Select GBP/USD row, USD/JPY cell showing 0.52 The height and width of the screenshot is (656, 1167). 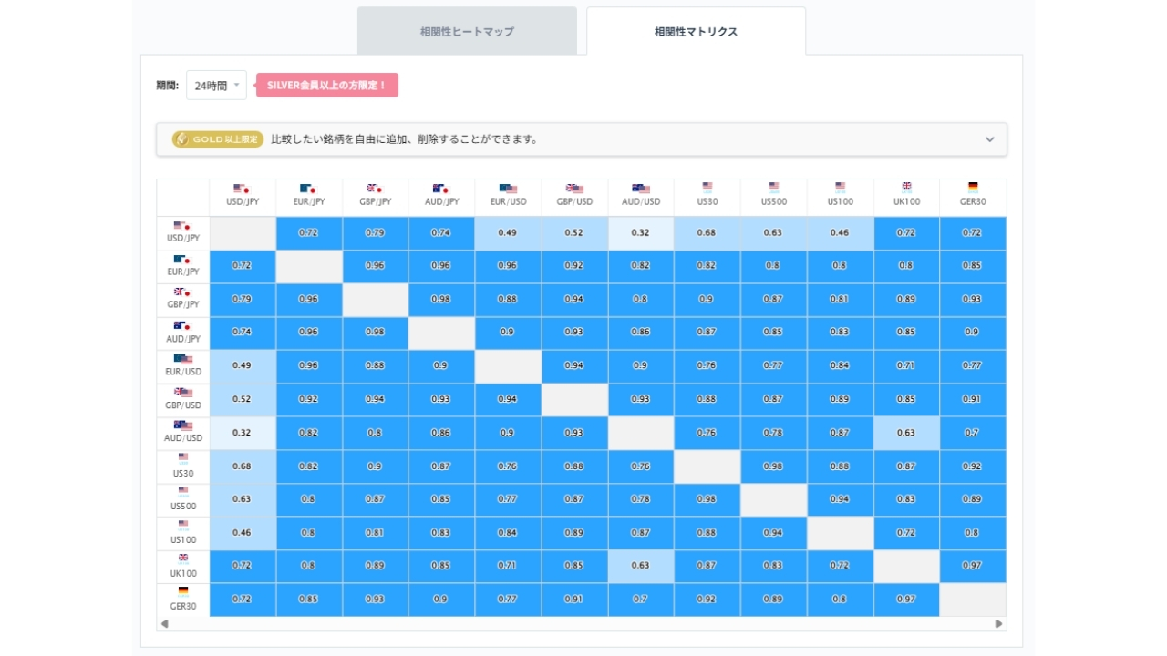coord(243,400)
